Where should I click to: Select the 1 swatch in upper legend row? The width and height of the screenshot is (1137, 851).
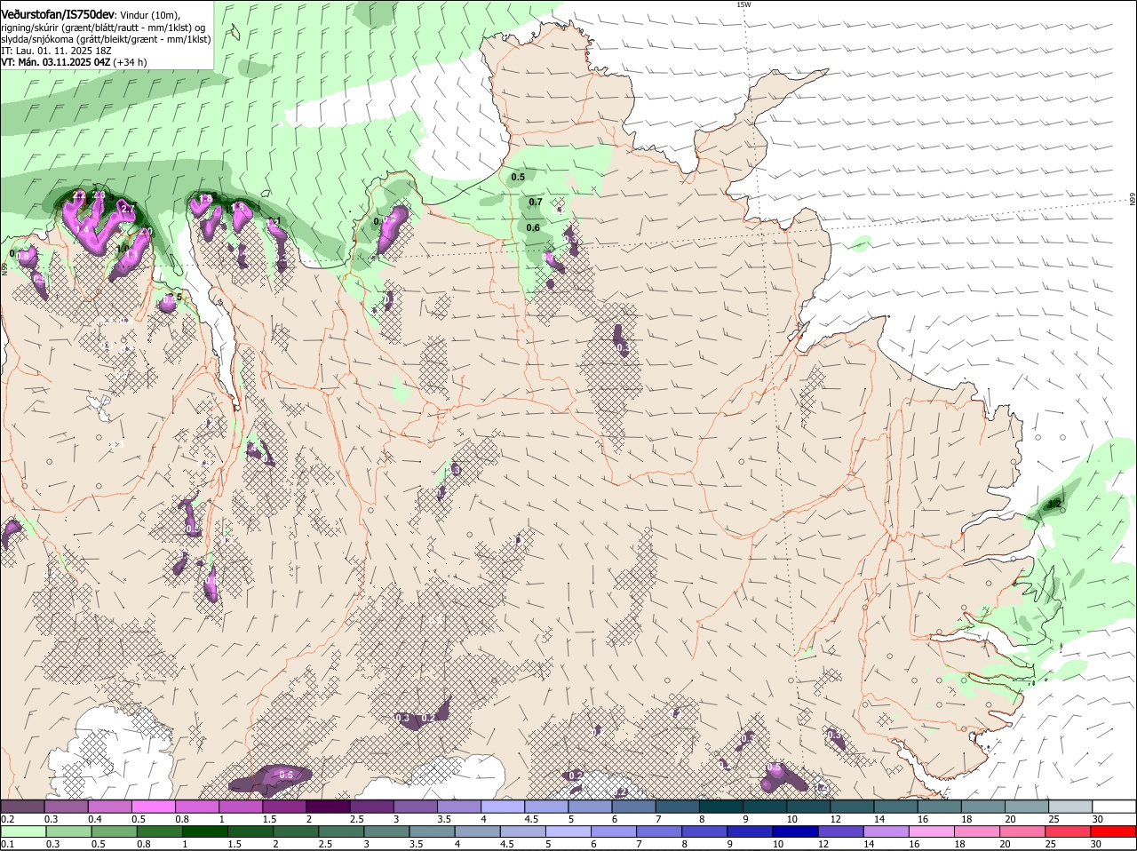[x=240, y=806]
